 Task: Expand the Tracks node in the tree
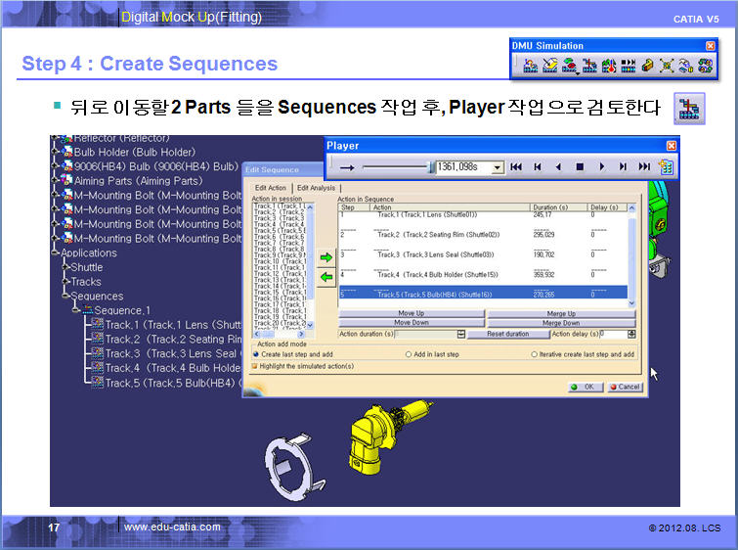(x=65, y=282)
